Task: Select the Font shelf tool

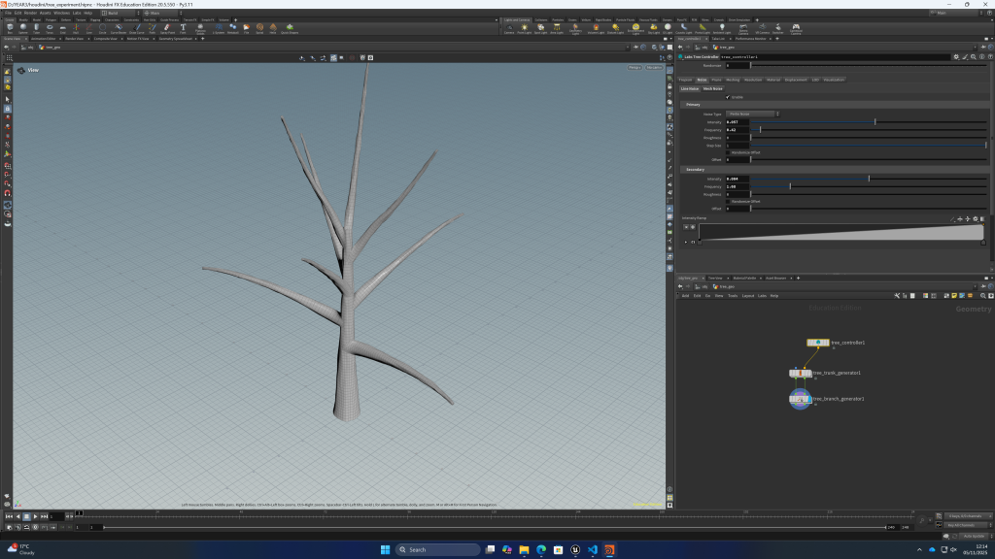Action: (183, 28)
